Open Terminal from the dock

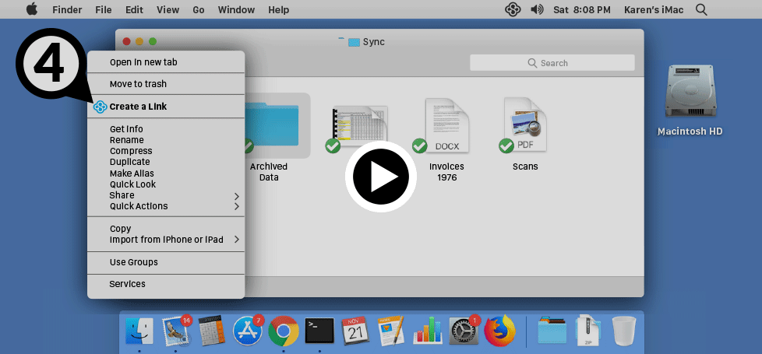coord(319,331)
